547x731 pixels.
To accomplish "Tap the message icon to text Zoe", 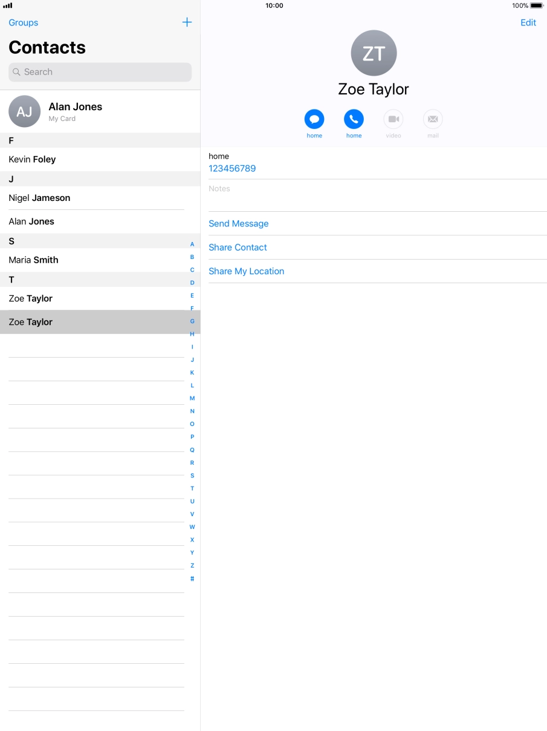I will [x=314, y=118].
